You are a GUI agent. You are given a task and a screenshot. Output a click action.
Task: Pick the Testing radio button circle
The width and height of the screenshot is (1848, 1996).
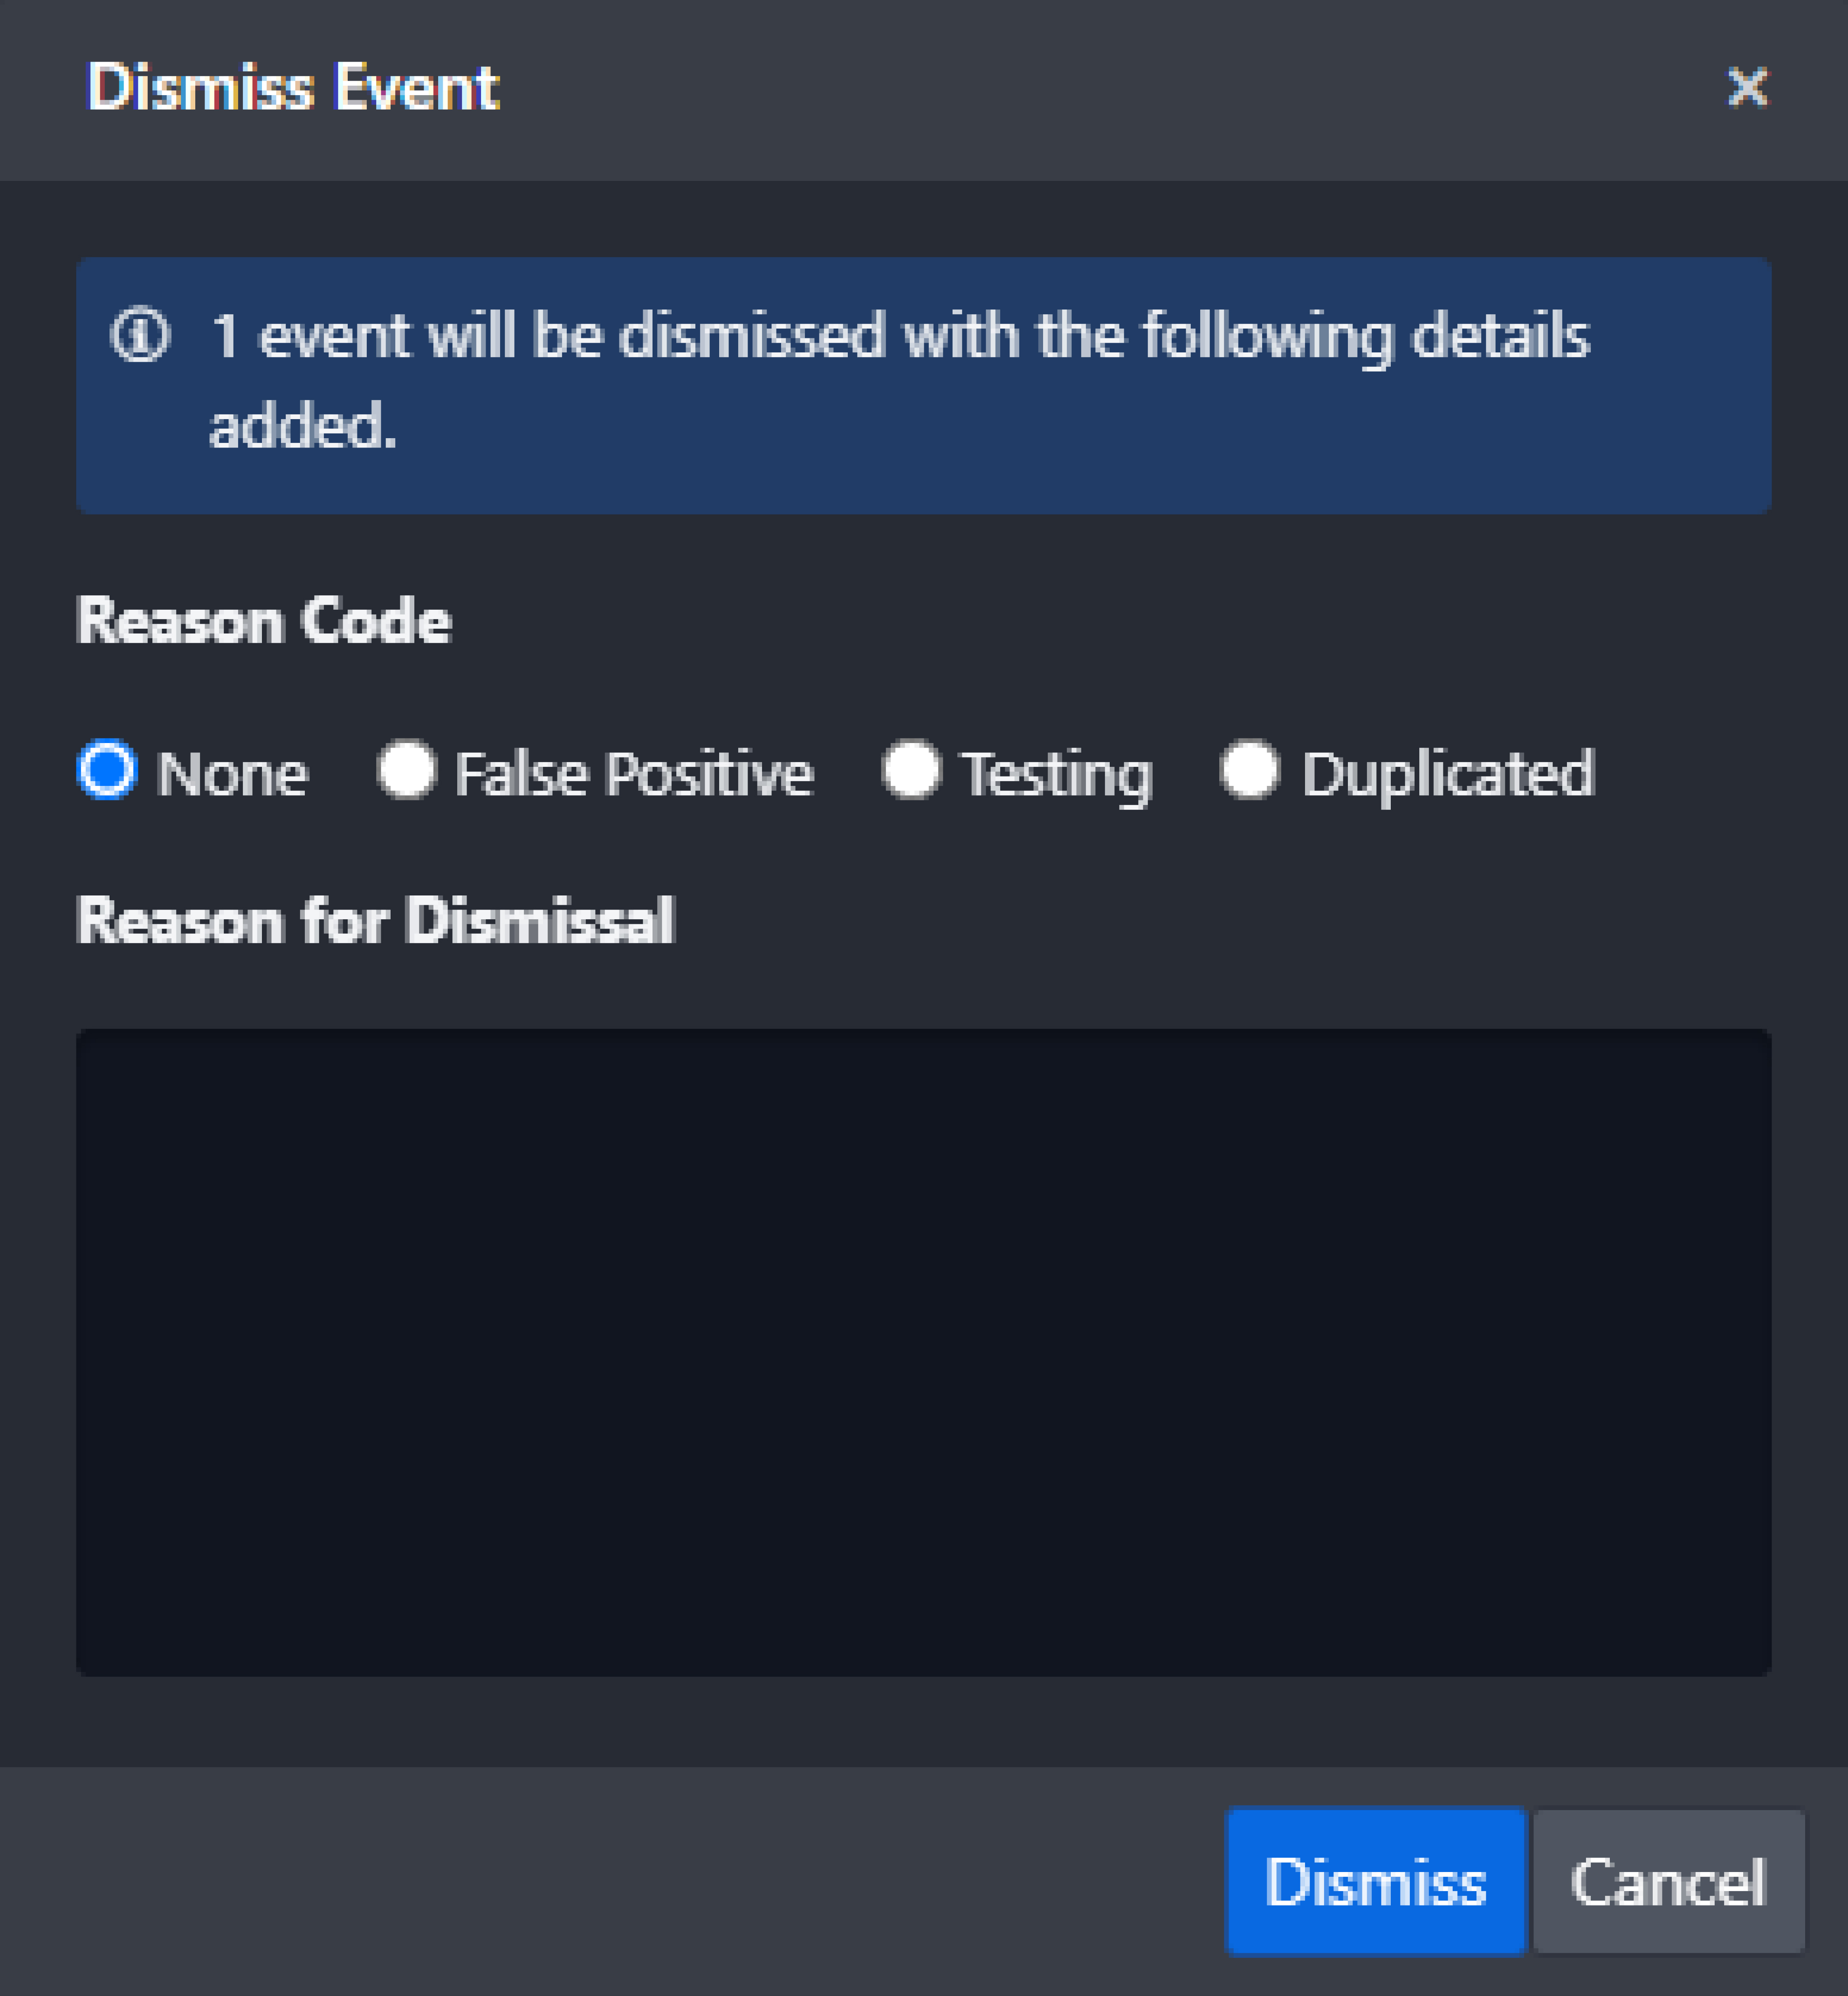tap(911, 770)
